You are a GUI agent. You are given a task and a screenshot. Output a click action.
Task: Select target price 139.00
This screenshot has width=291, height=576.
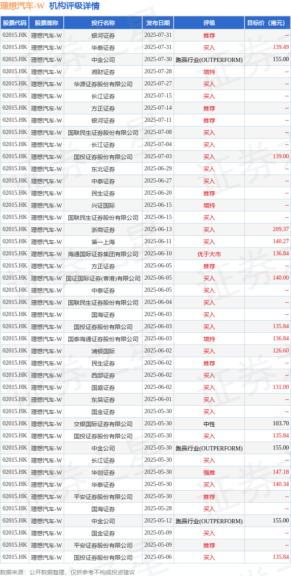pos(281,157)
